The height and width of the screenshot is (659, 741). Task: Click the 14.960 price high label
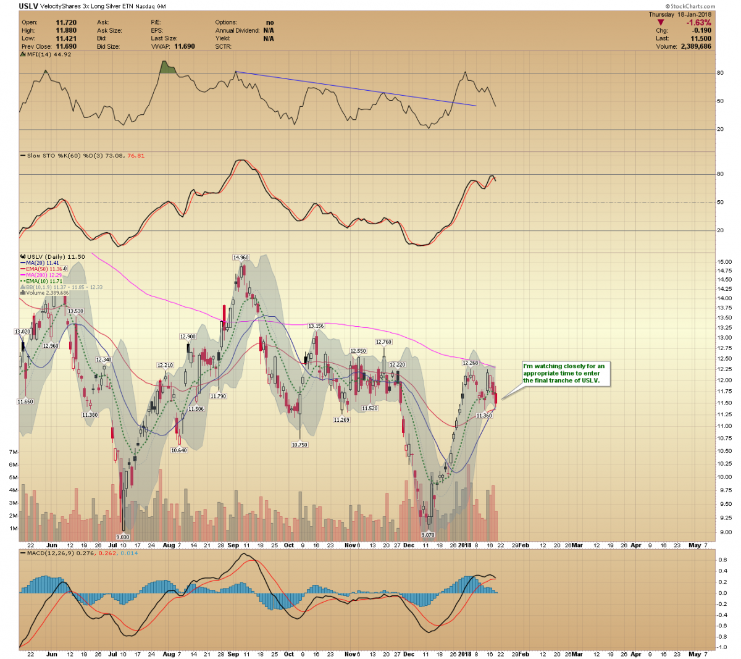[x=240, y=258]
